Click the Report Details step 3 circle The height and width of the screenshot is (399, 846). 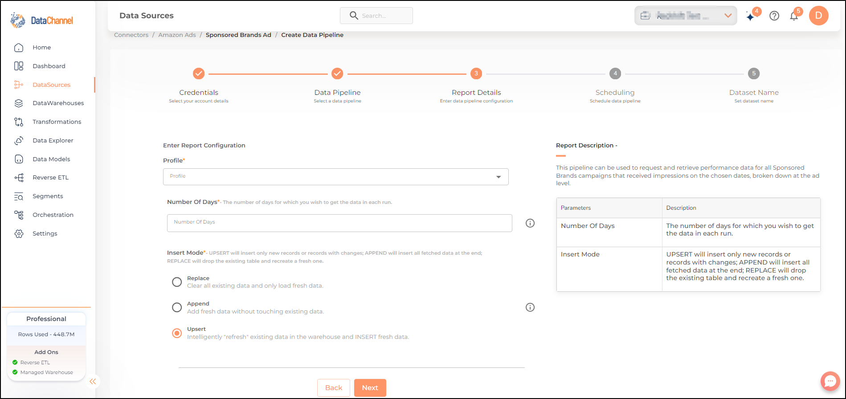click(x=476, y=73)
